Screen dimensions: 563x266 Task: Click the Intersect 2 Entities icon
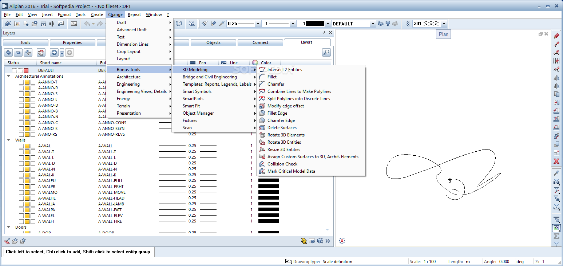(x=262, y=70)
